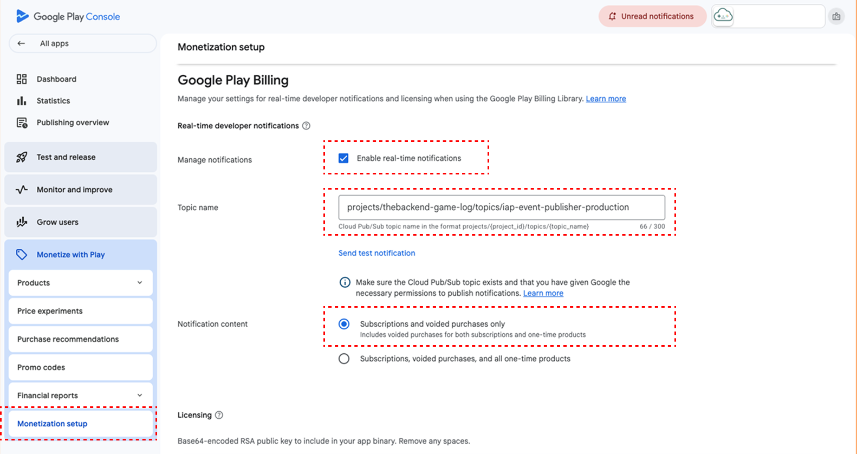Image resolution: width=857 pixels, height=454 pixels.
Task: Open the Unread notifications button
Action: coord(652,16)
